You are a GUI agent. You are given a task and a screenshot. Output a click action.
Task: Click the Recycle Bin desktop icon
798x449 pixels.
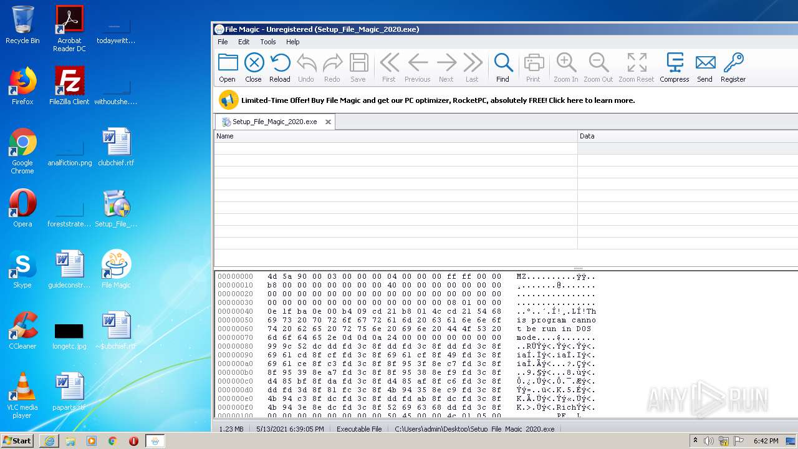pos(22,26)
